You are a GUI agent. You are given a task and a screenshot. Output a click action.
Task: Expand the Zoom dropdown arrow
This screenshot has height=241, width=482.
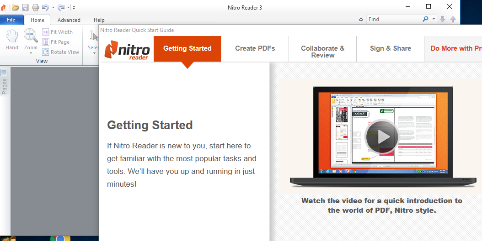pos(31,53)
